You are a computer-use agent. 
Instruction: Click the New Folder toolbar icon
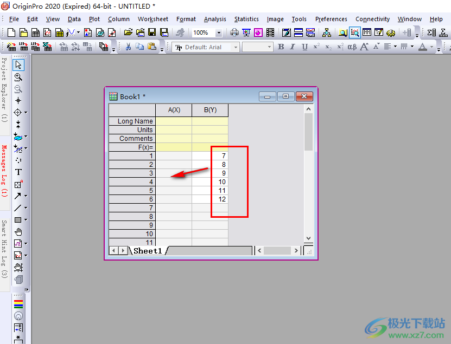tap(23, 33)
